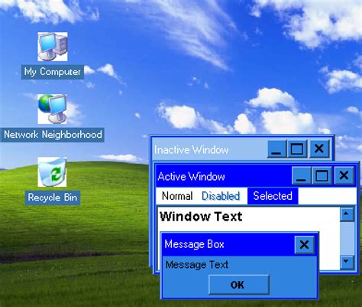Select the Network Neighborhood desktop icon
The width and height of the screenshot is (362, 307).
tap(52, 109)
